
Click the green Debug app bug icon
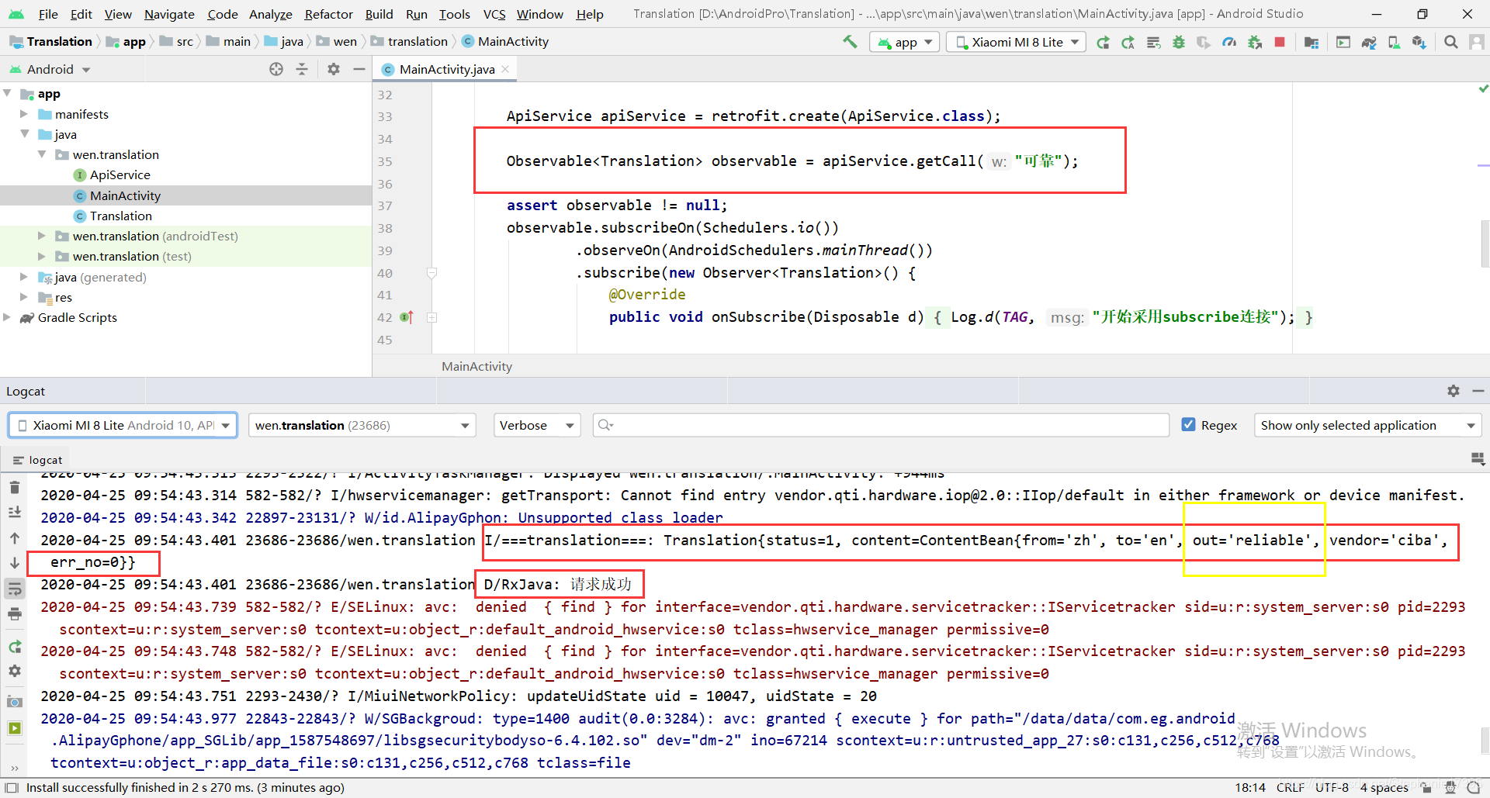click(x=1179, y=43)
